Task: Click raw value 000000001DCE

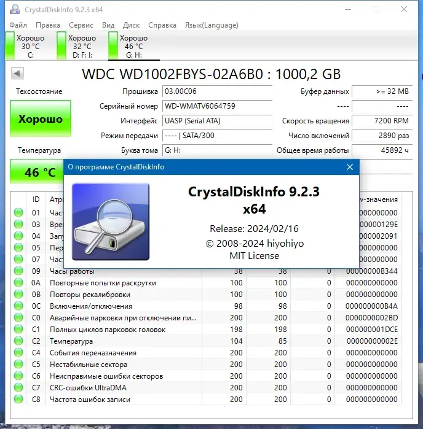Action: [x=372, y=330]
